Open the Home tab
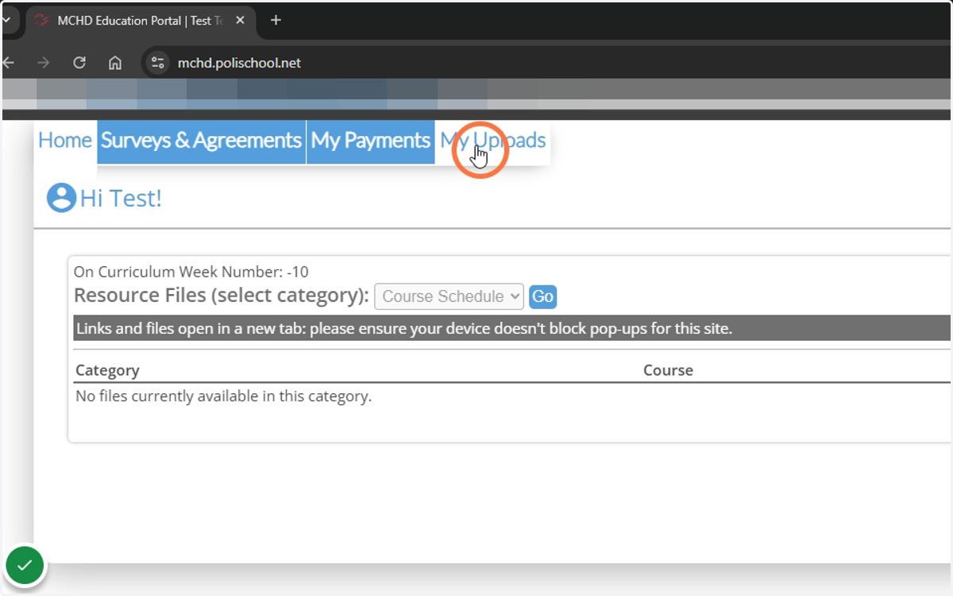The width and height of the screenshot is (953, 596). tap(65, 141)
